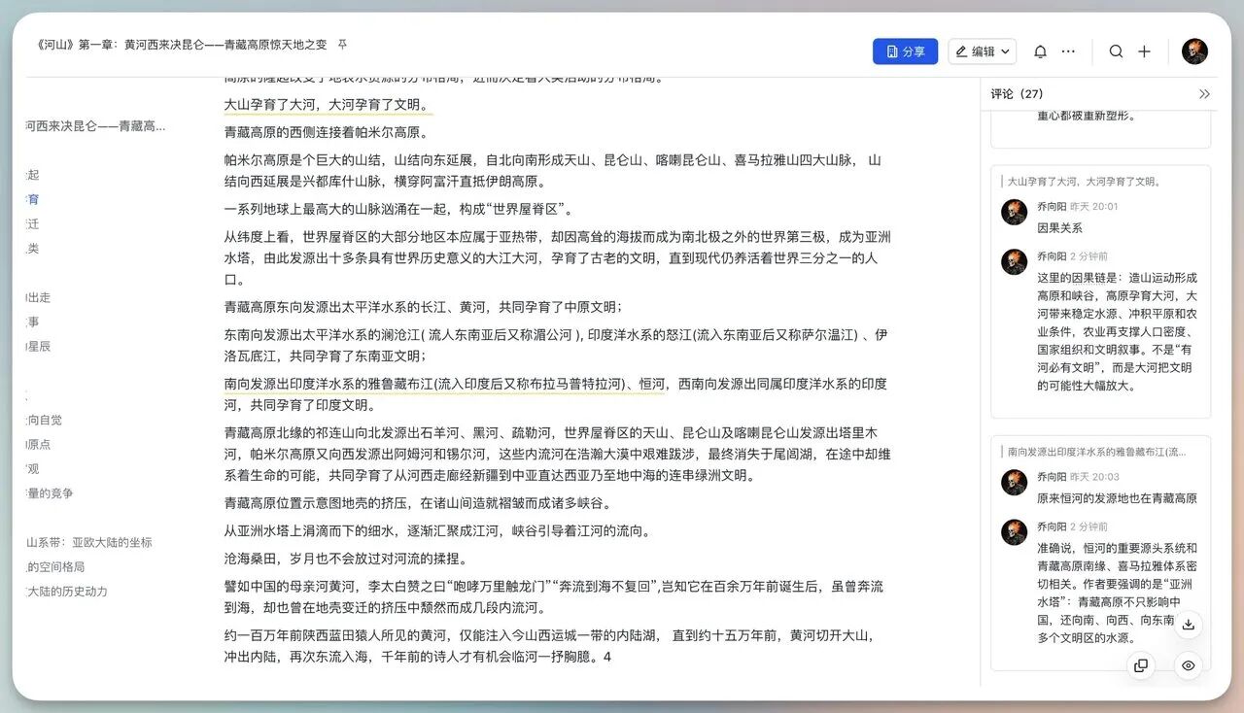Click the paragraph starting 帕米尔高原是个巨大的山结

pyautogui.click(x=552, y=171)
